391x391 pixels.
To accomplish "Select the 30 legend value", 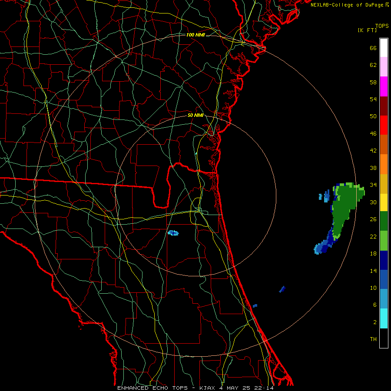I will [x=373, y=202].
